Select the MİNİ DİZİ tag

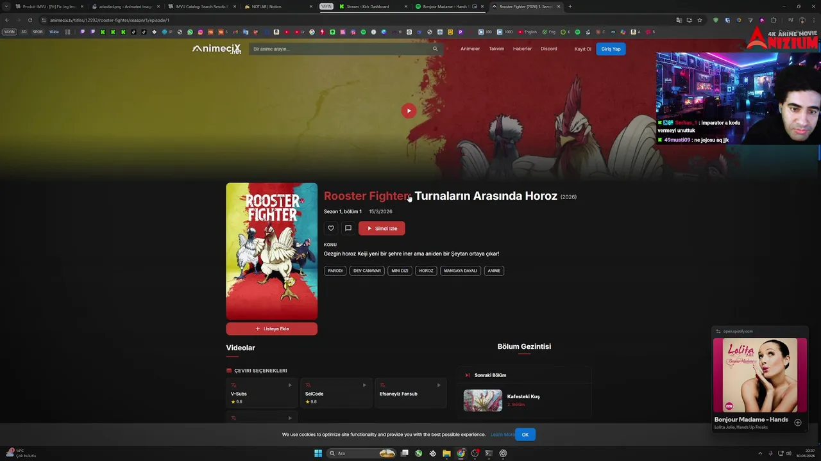pos(400,271)
